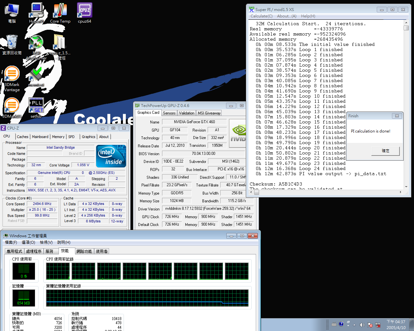The width and height of the screenshot is (414, 331).
Task: Select GPU-Z Sensors tab
Action: [x=169, y=113]
